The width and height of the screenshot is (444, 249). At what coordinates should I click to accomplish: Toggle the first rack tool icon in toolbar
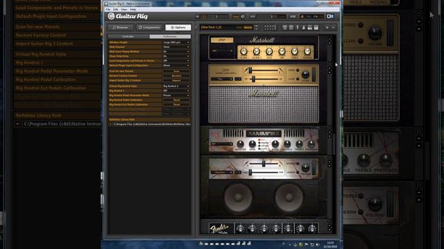pyautogui.click(x=285, y=28)
